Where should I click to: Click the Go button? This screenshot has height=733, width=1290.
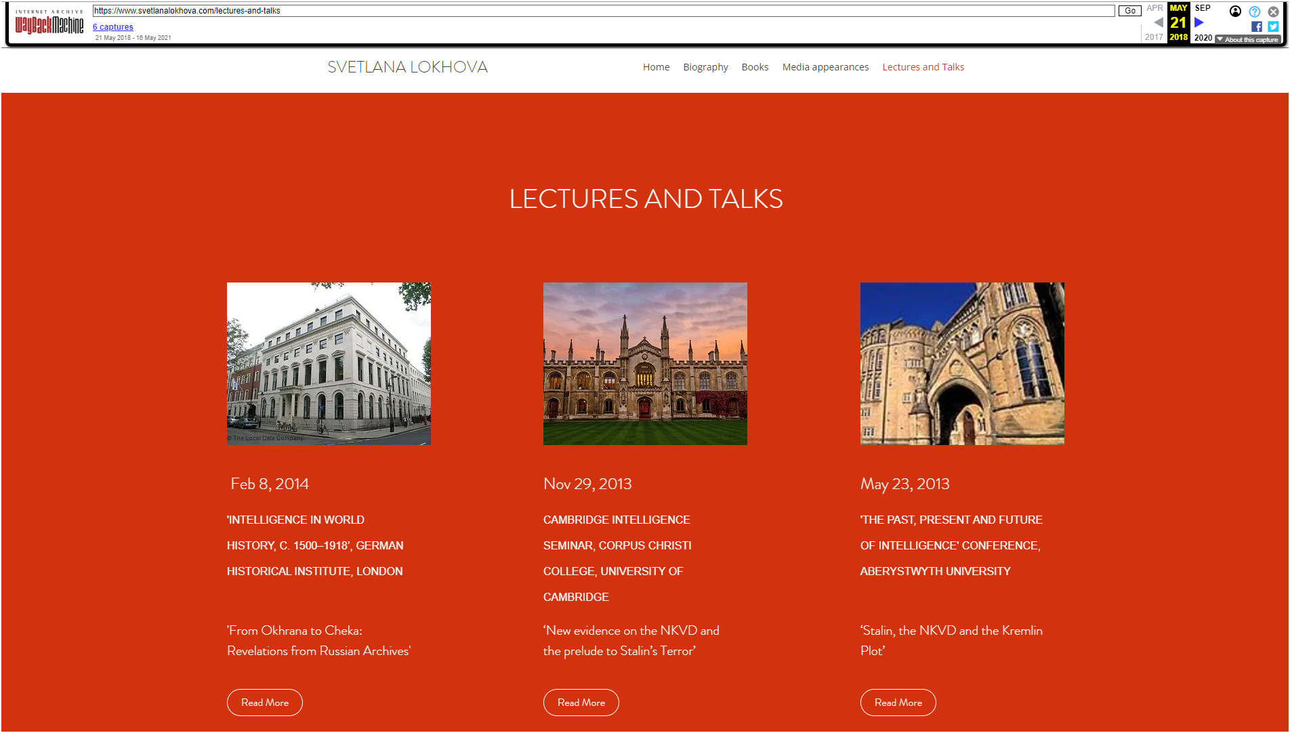click(1129, 11)
